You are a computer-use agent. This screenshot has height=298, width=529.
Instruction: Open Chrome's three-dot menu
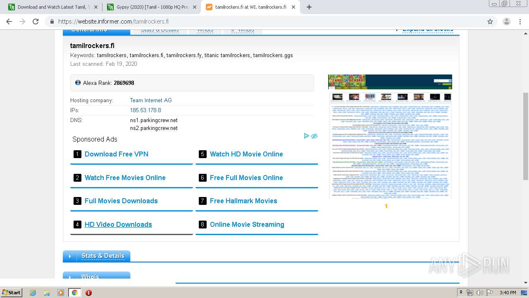[x=520, y=22]
